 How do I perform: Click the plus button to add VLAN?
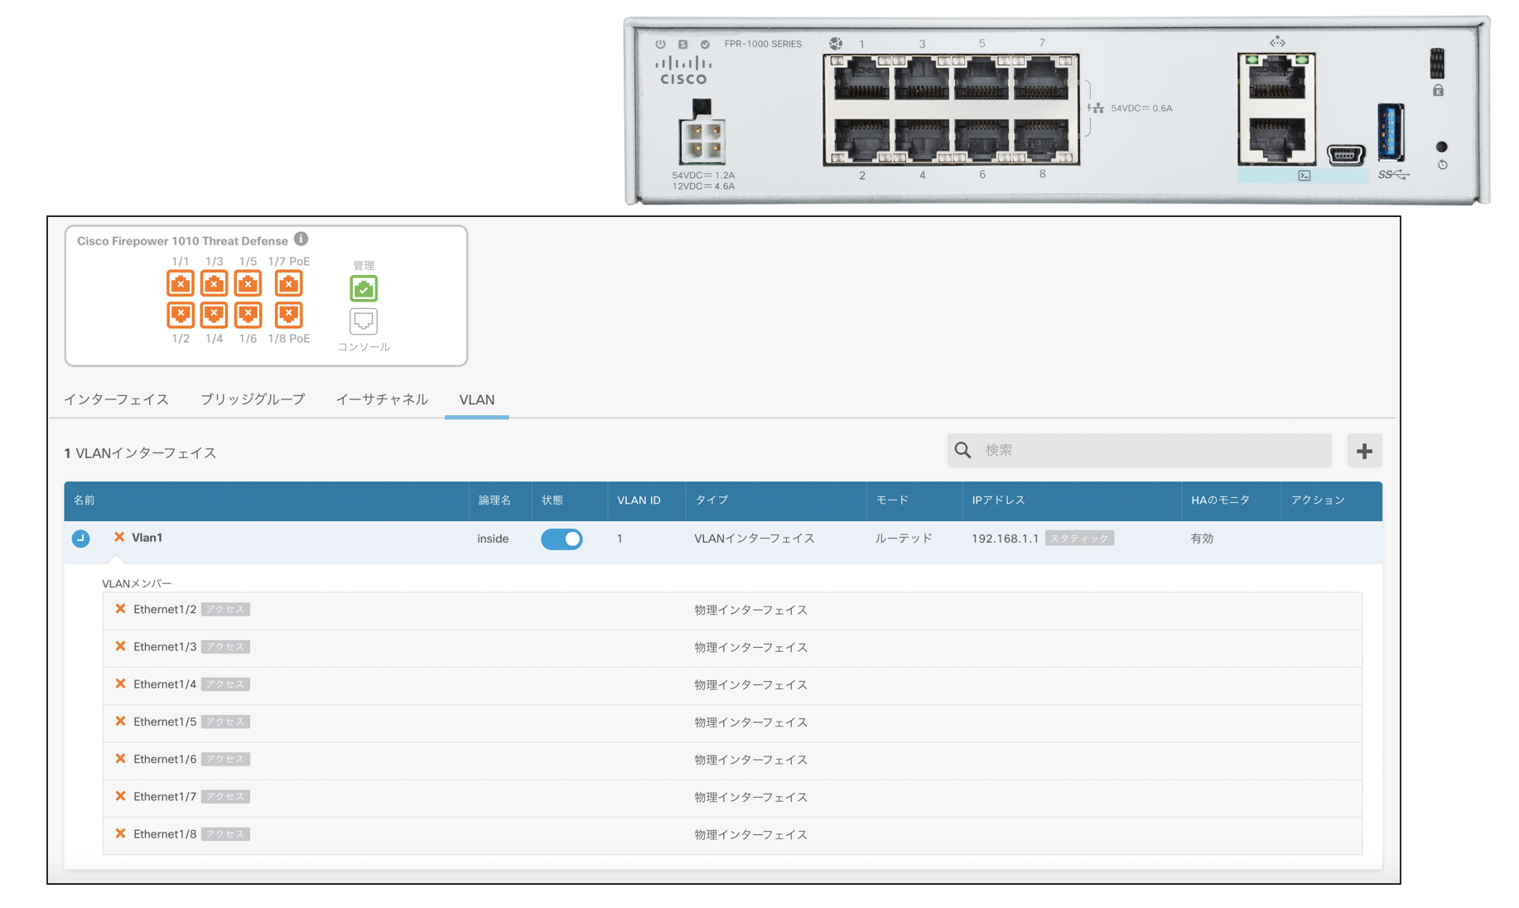[1364, 451]
